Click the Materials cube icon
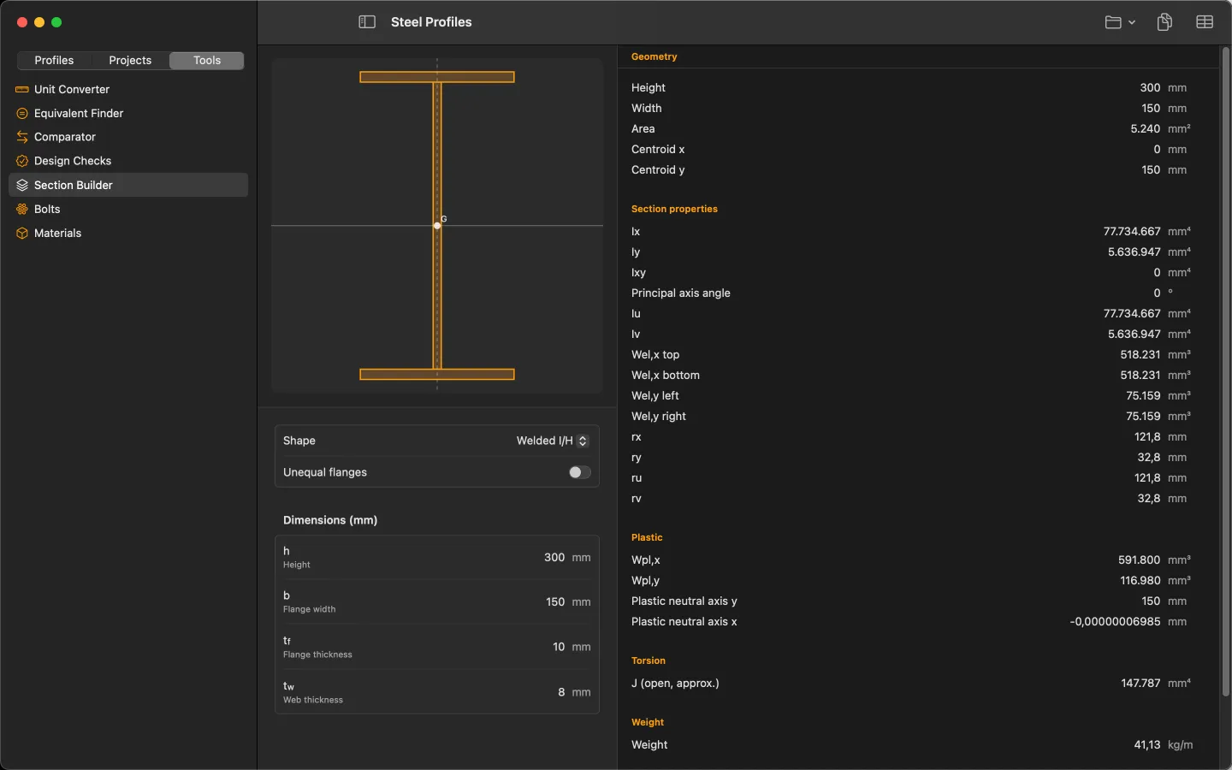 pyautogui.click(x=22, y=233)
